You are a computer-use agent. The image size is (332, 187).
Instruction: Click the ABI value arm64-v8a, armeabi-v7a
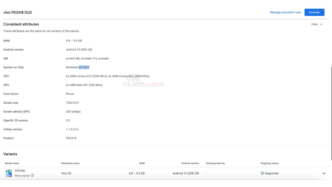pyautogui.click(x=87, y=58)
